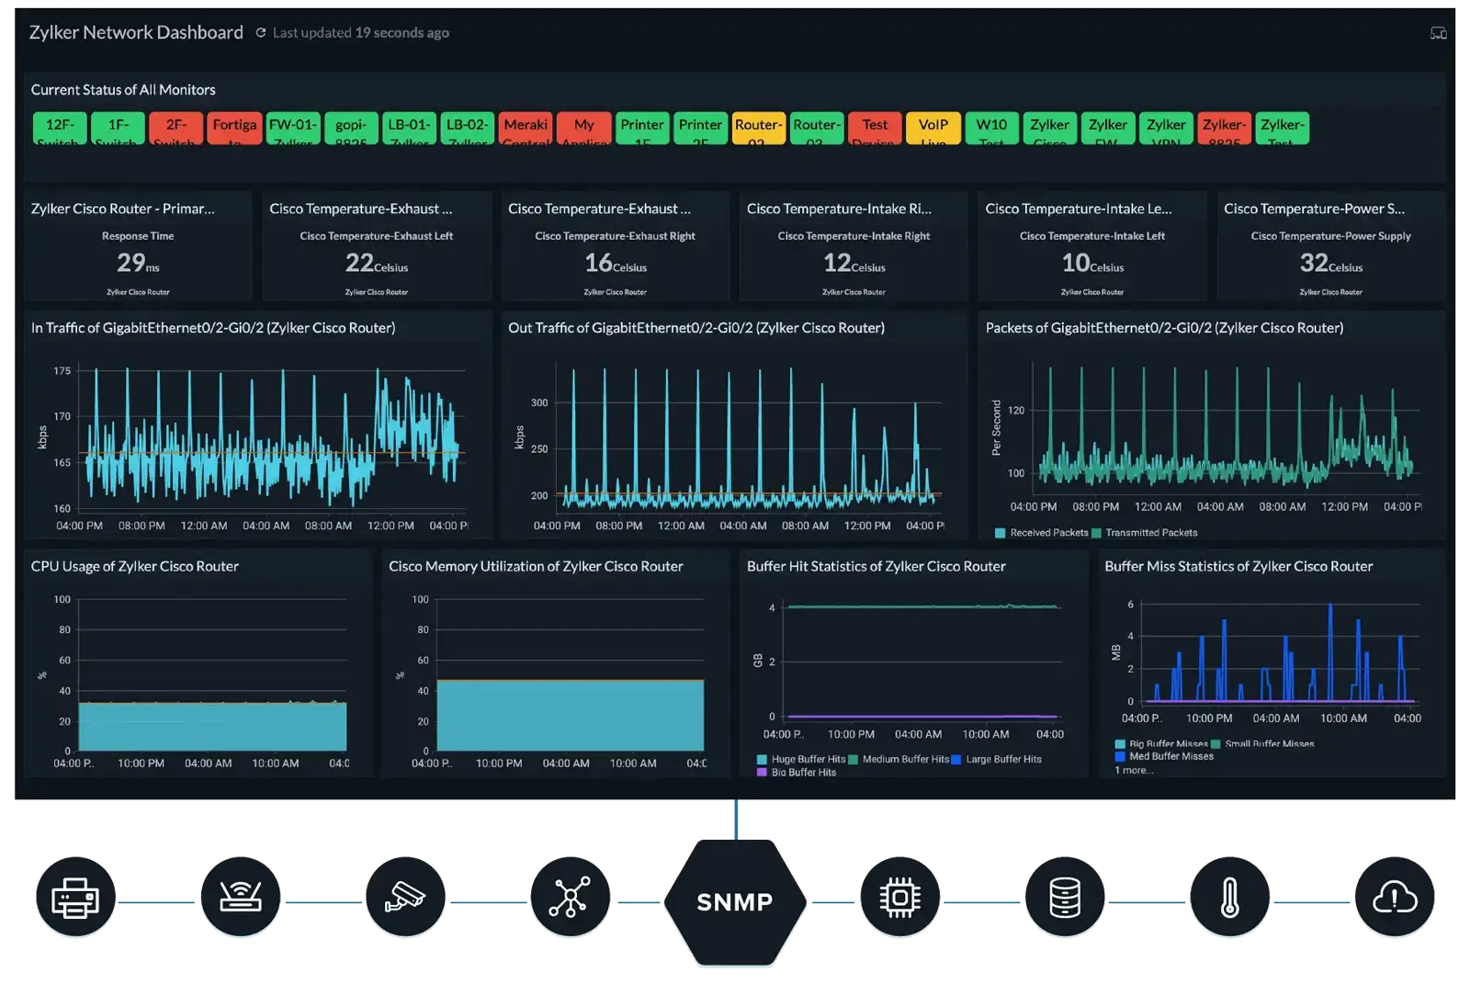Click the Cisco Memory Utilization title

(x=536, y=567)
